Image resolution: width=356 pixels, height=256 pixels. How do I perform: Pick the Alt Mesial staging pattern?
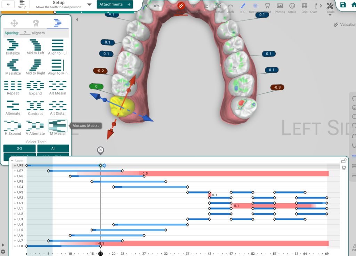coord(58,87)
